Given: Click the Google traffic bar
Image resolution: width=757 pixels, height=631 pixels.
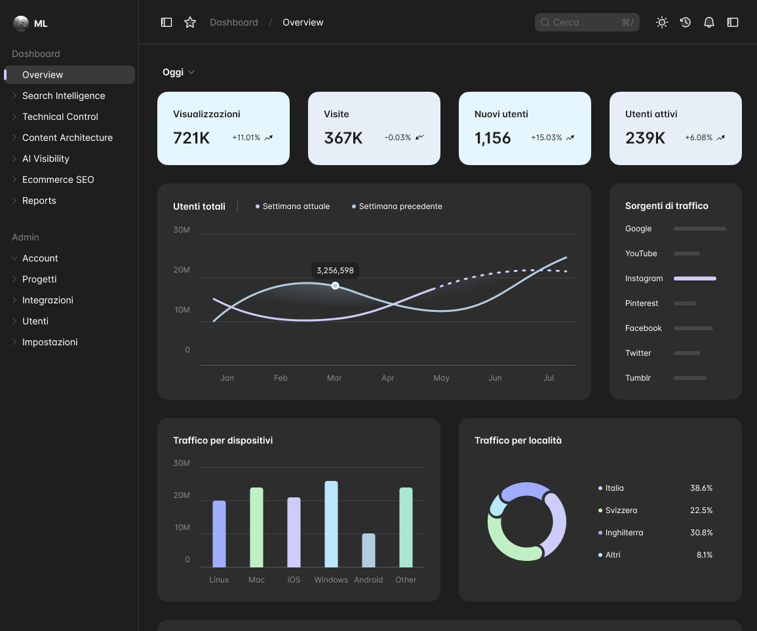Looking at the screenshot, I should (x=699, y=229).
